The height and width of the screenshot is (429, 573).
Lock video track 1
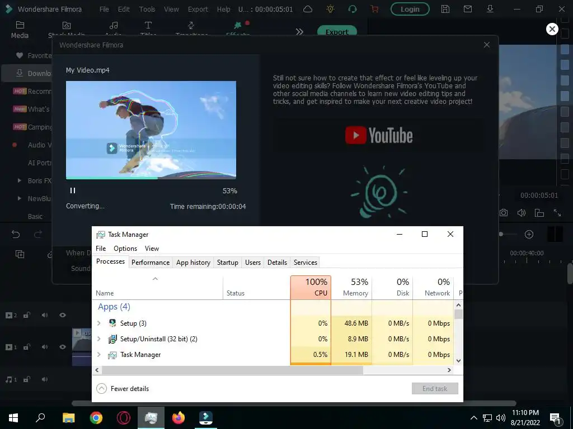27,347
